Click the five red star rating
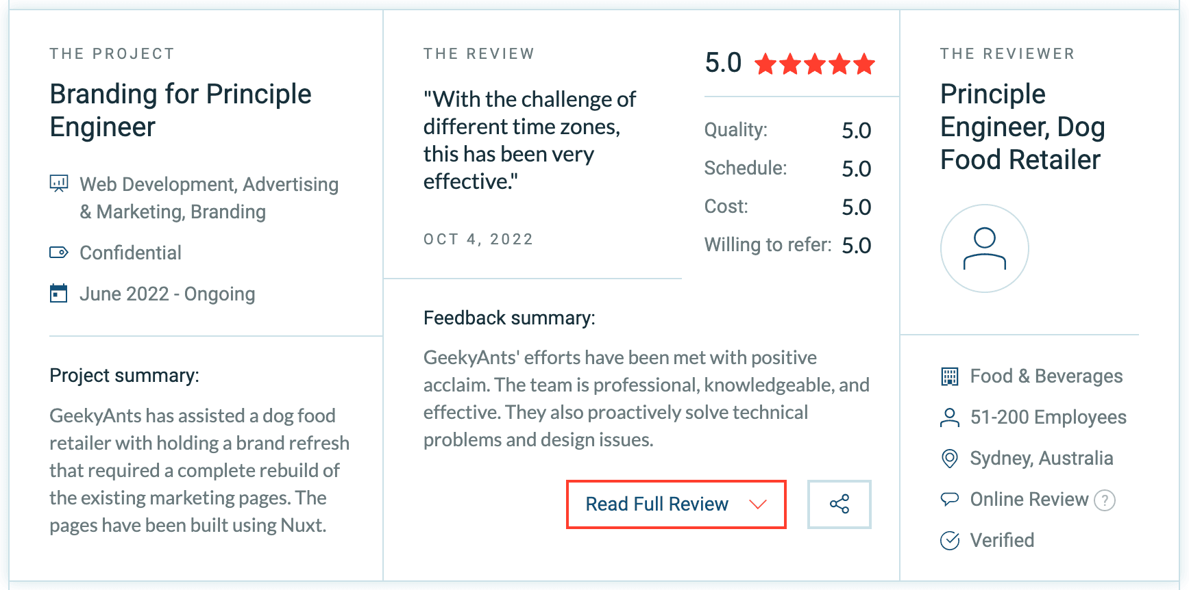The image size is (1189, 590). pos(814,64)
